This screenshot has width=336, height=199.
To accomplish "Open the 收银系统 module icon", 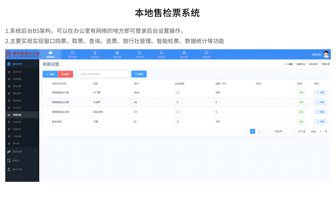I will pos(95,53).
